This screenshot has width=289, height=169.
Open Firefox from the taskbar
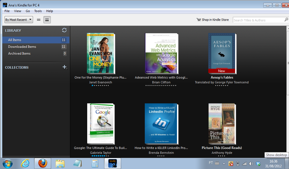[43, 163]
